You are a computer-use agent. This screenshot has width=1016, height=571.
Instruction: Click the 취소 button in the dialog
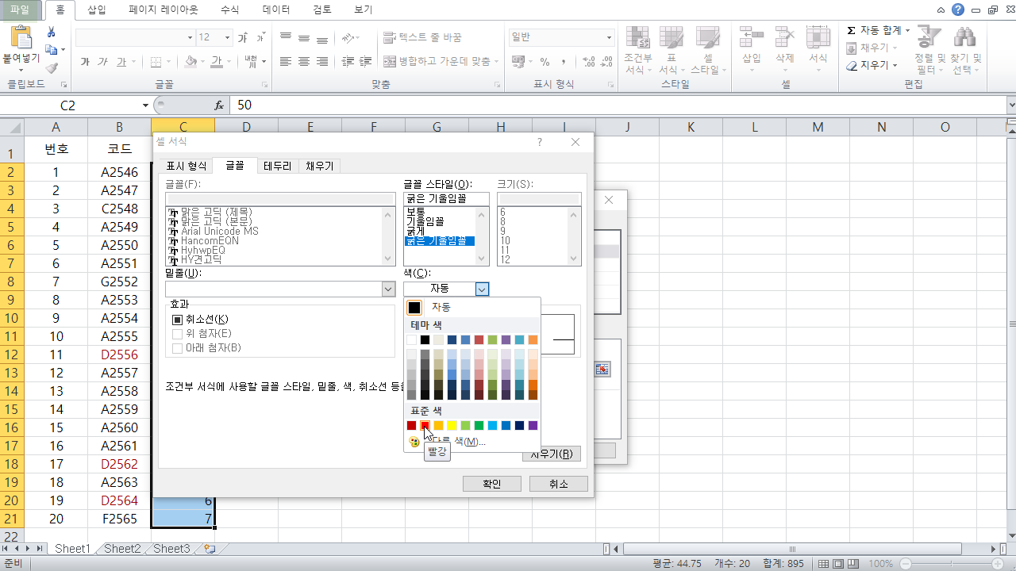click(559, 484)
